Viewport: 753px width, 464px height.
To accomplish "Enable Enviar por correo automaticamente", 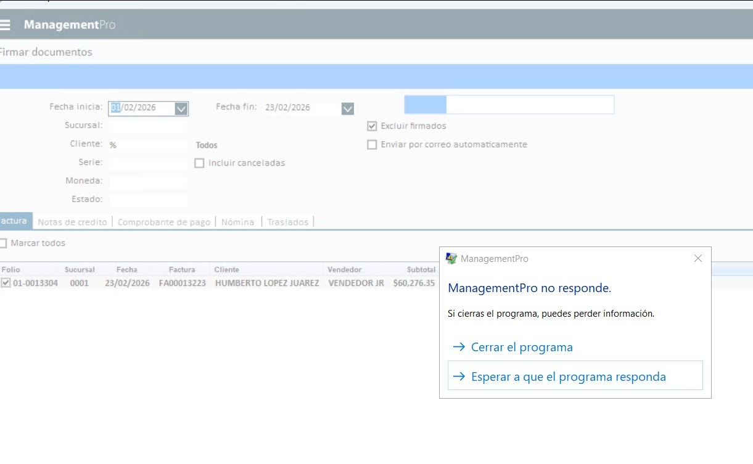I will [x=372, y=145].
